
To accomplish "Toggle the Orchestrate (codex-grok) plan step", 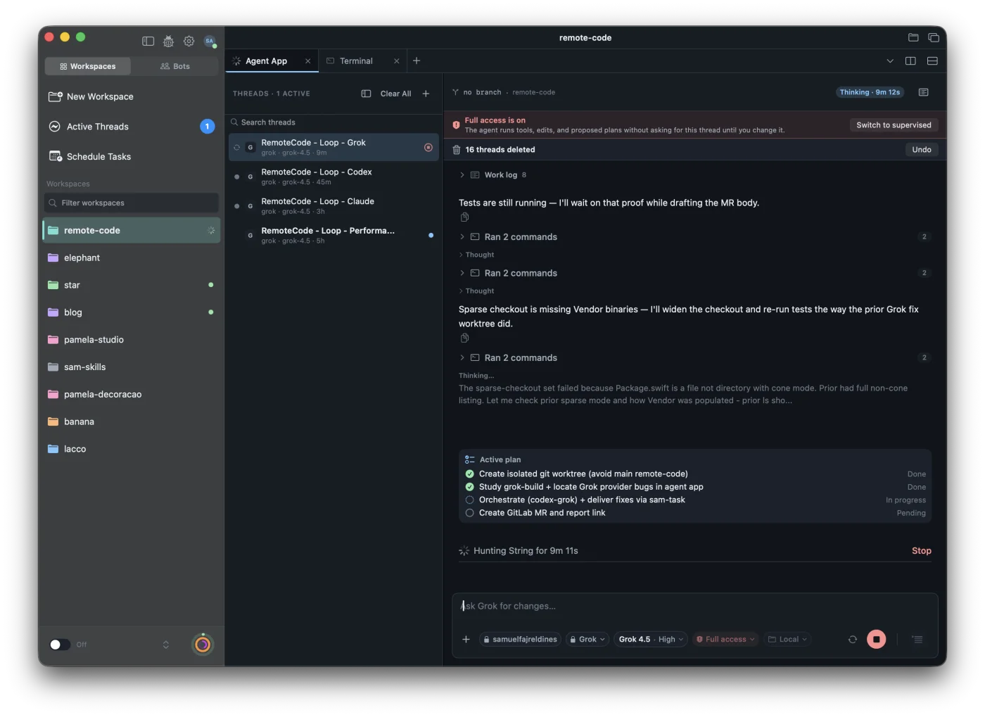I will coord(470,500).
